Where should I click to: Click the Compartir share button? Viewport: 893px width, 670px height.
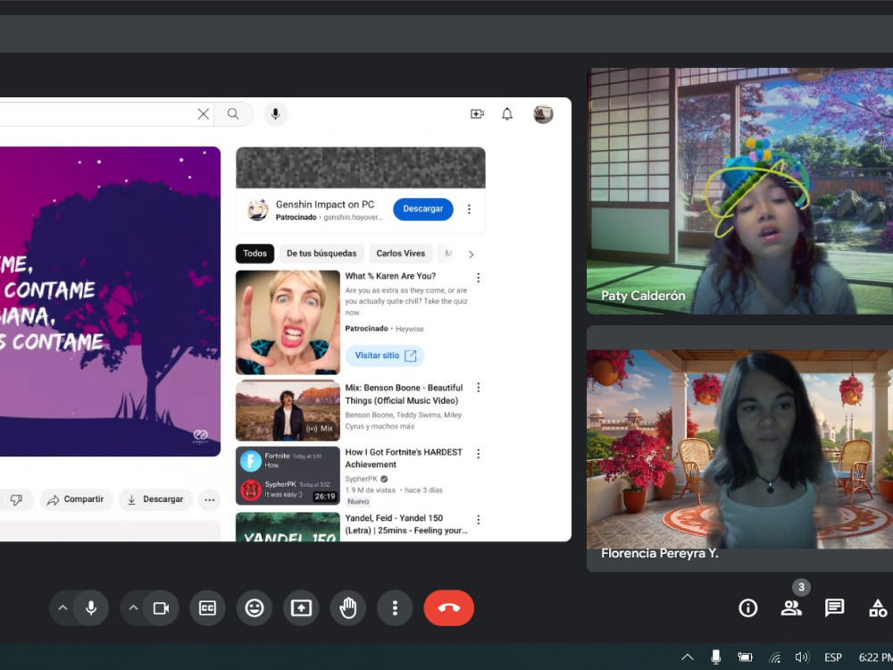(x=76, y=499)
